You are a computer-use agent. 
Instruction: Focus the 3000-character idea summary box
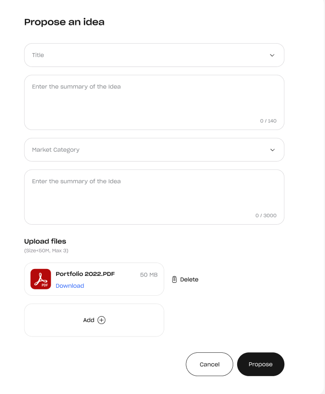click(154, 197)
